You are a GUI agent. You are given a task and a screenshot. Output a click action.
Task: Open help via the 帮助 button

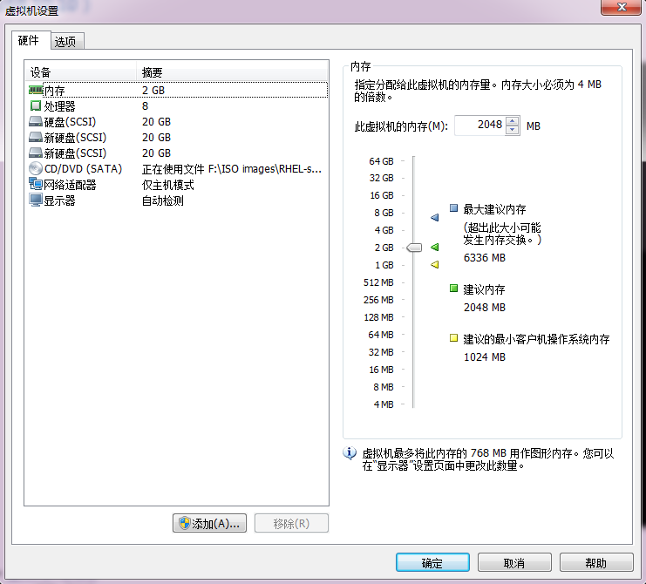pos(596,563)
